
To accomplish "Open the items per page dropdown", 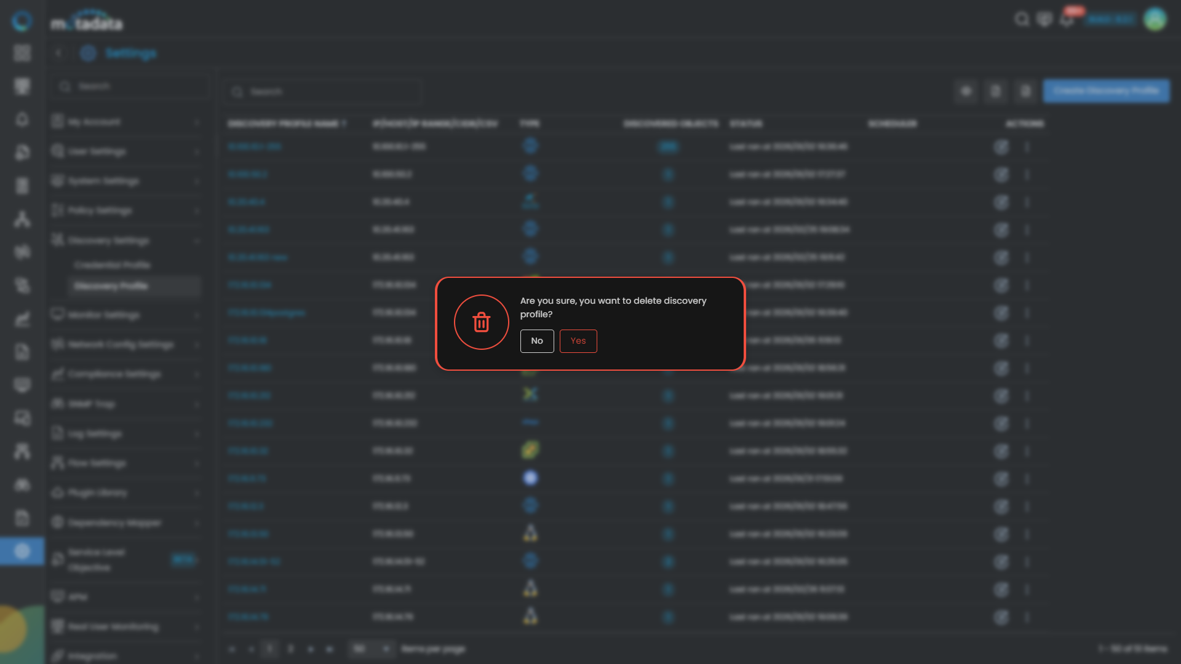I will 371,649.
